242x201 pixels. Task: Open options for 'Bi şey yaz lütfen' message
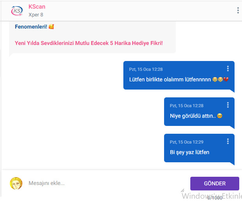click(x=228, y=141)
